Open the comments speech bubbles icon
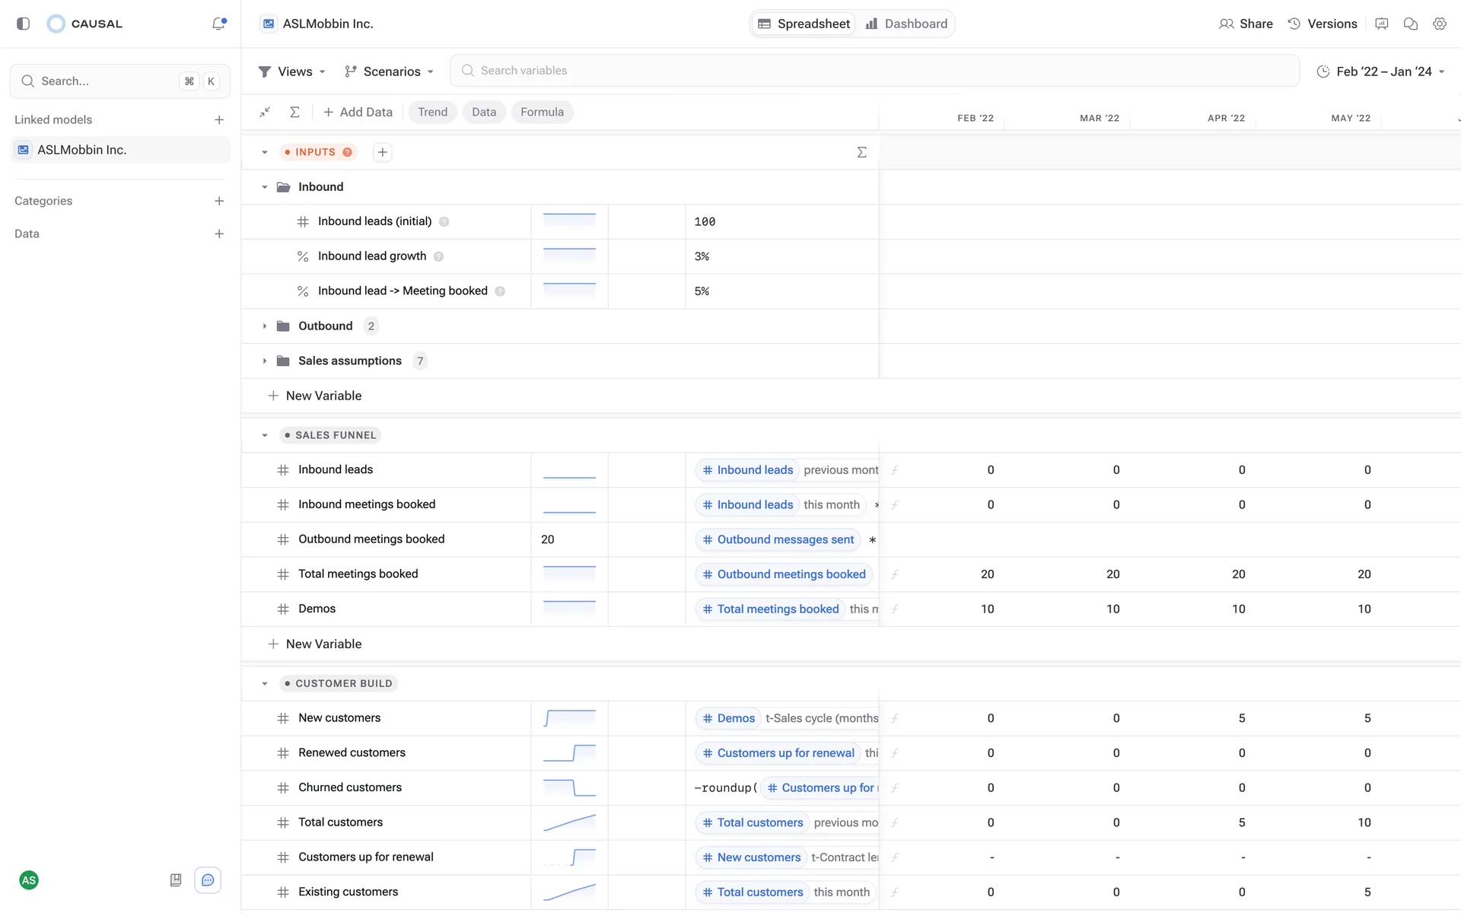Screen dimensions: 1461x913 pos(1410,24)
